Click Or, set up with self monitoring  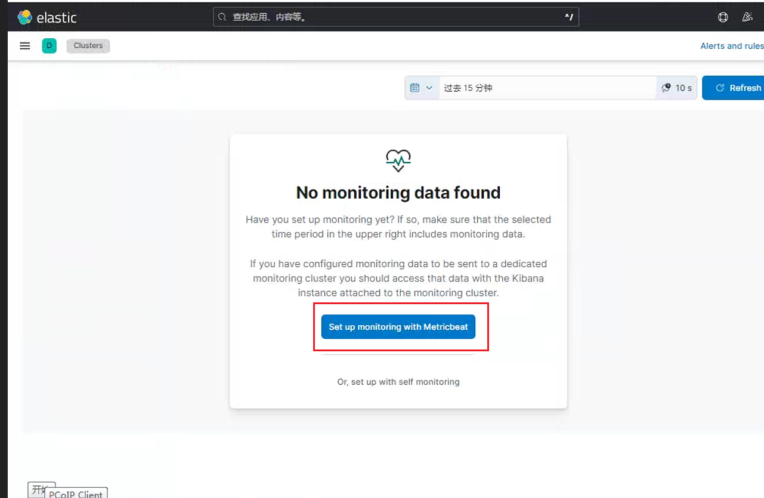(x=398, y=382)
